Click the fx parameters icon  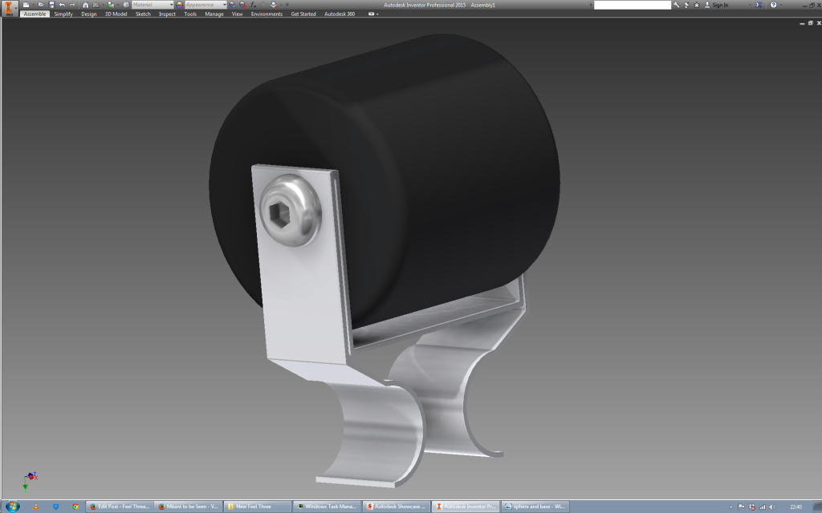point(252,5)
